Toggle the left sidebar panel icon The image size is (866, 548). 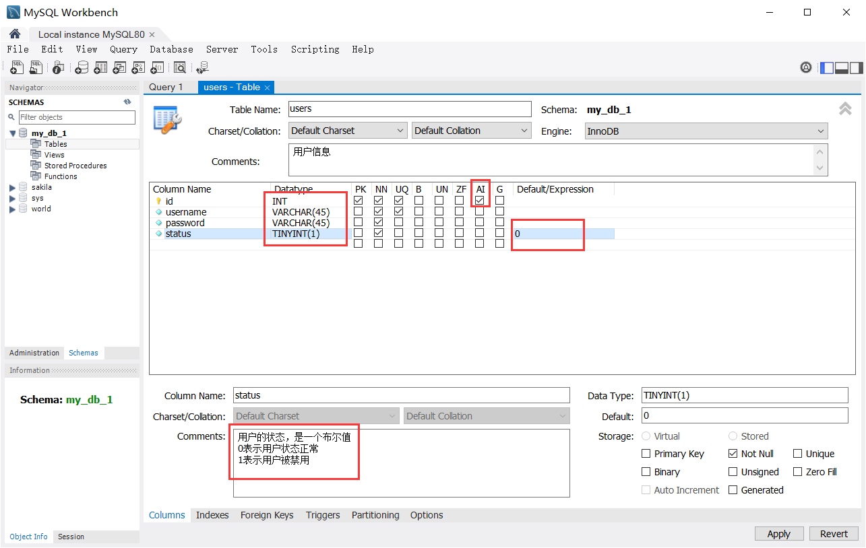[827, 67]
